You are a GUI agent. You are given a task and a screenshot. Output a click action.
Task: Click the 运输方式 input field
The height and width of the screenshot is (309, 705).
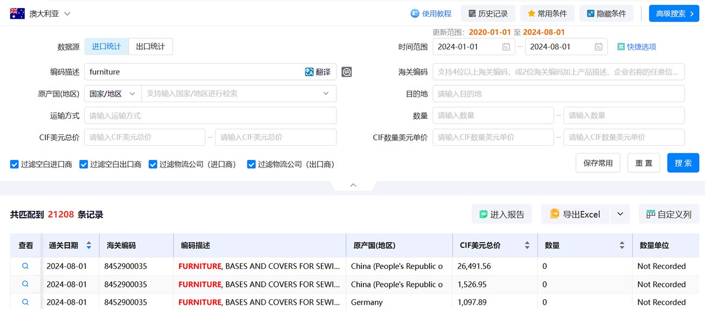[210, 115]
